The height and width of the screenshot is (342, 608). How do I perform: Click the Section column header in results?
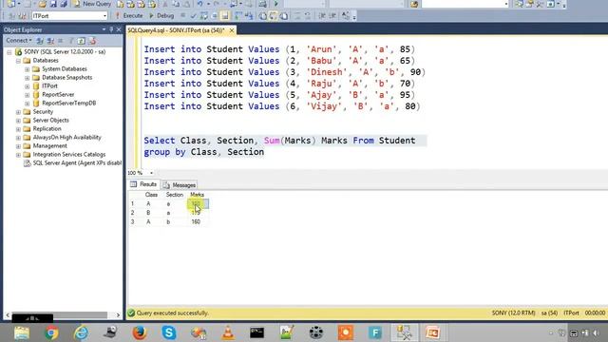click(174, 195)
